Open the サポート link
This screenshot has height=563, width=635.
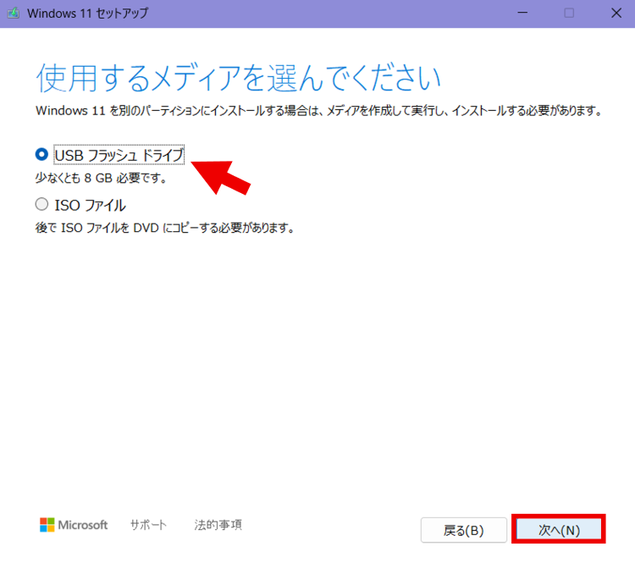tap(148, 525)
